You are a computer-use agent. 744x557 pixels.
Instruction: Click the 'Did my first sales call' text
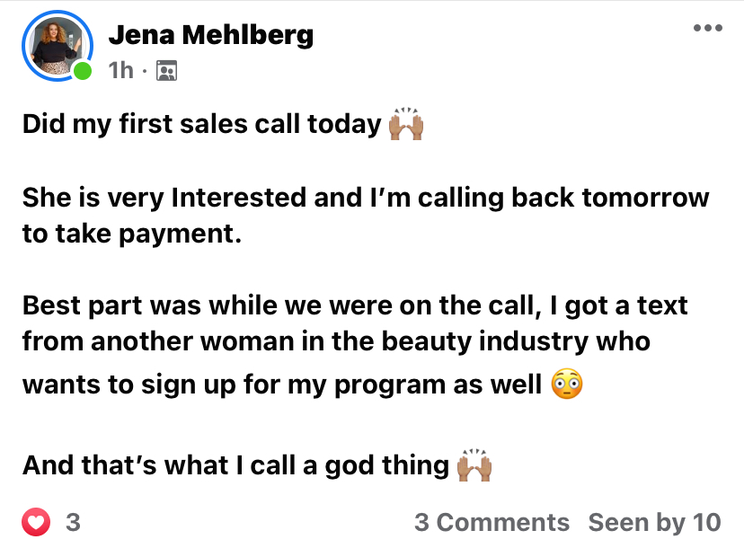[x=202, y=125]
